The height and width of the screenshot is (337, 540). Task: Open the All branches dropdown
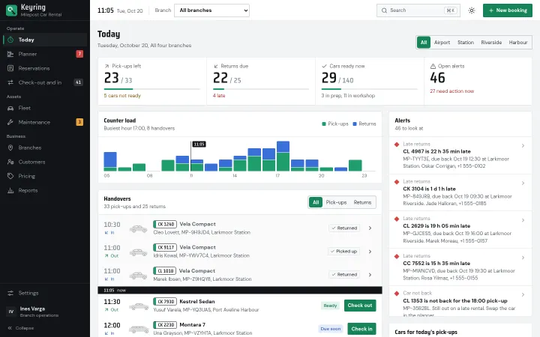click(x=211, y=10)
